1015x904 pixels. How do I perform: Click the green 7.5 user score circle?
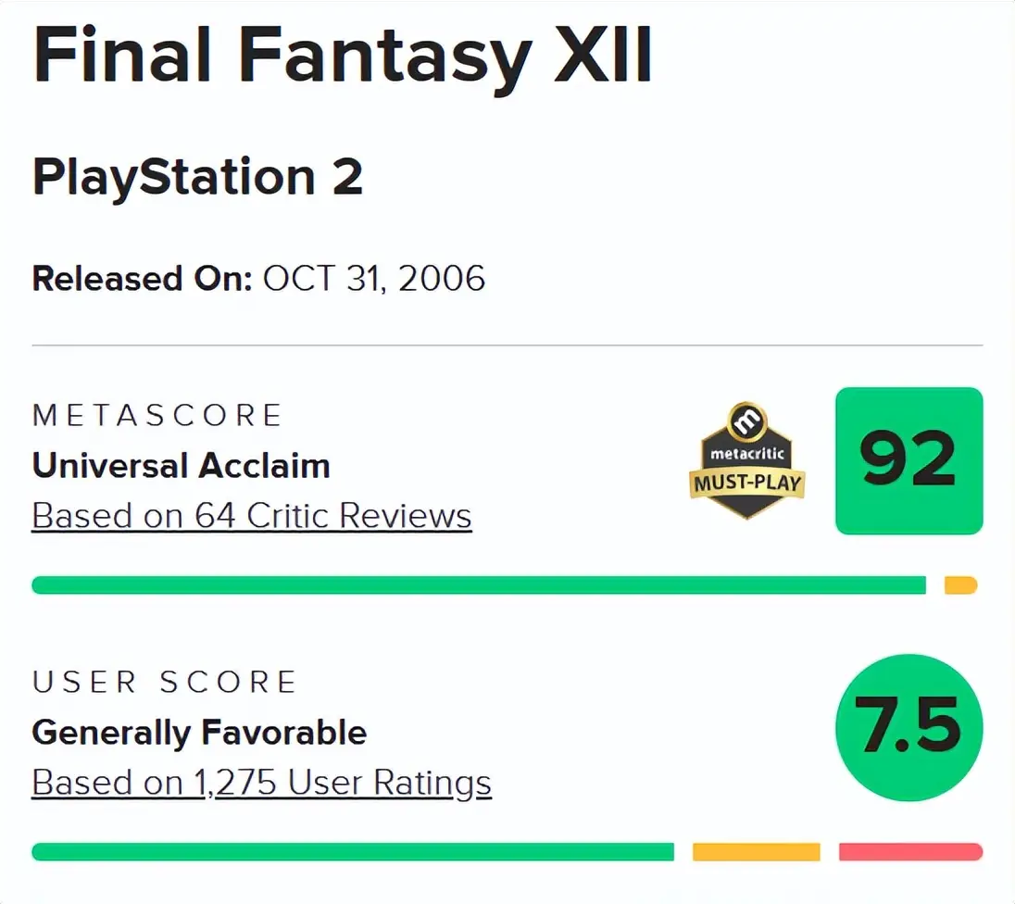pos(908,727)
